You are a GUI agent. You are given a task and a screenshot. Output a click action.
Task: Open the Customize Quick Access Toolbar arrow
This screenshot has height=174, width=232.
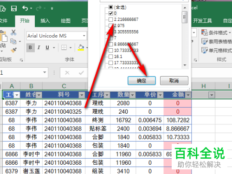coord(52,8)
